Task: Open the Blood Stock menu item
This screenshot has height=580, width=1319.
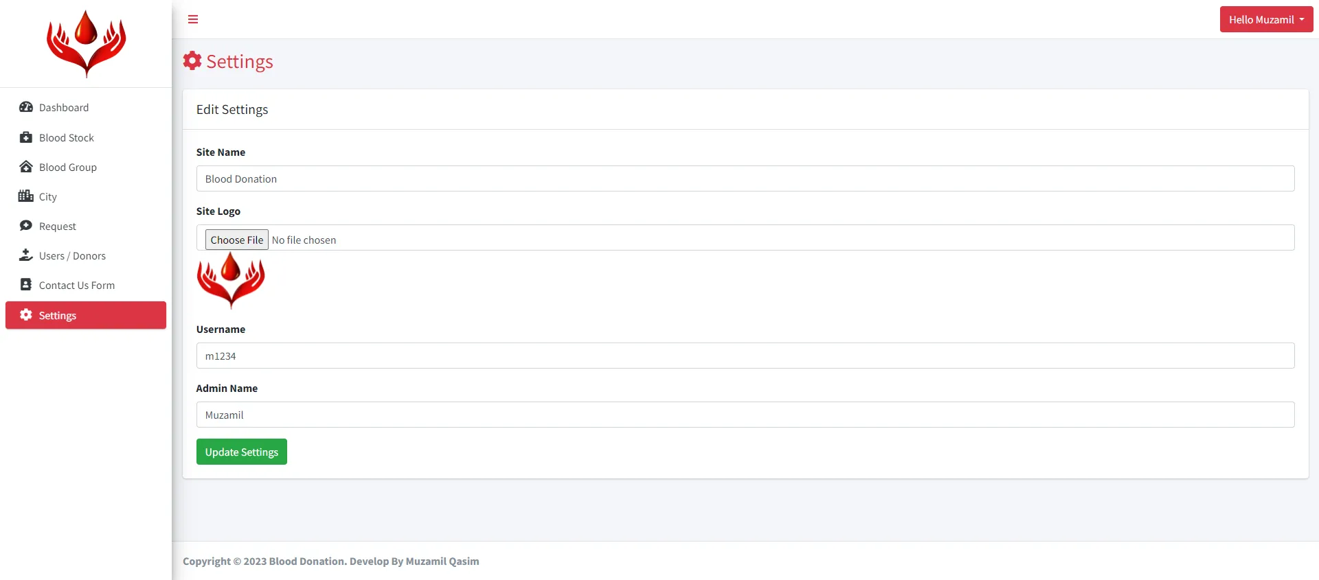Action: (x=67, y=138)
